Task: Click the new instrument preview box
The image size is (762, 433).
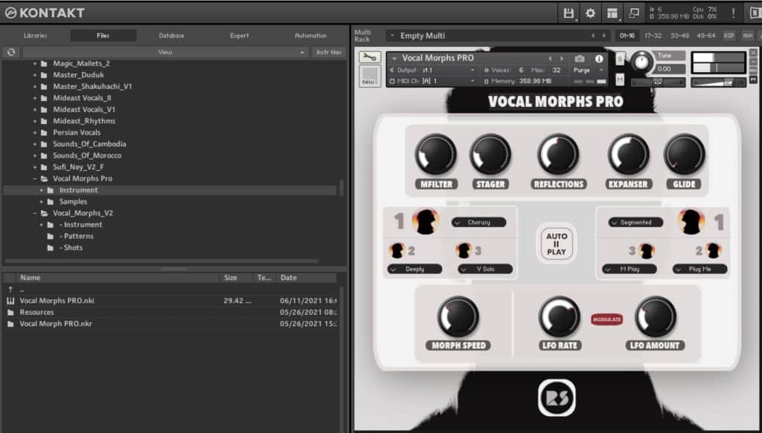Action: [x=370, y=76]
